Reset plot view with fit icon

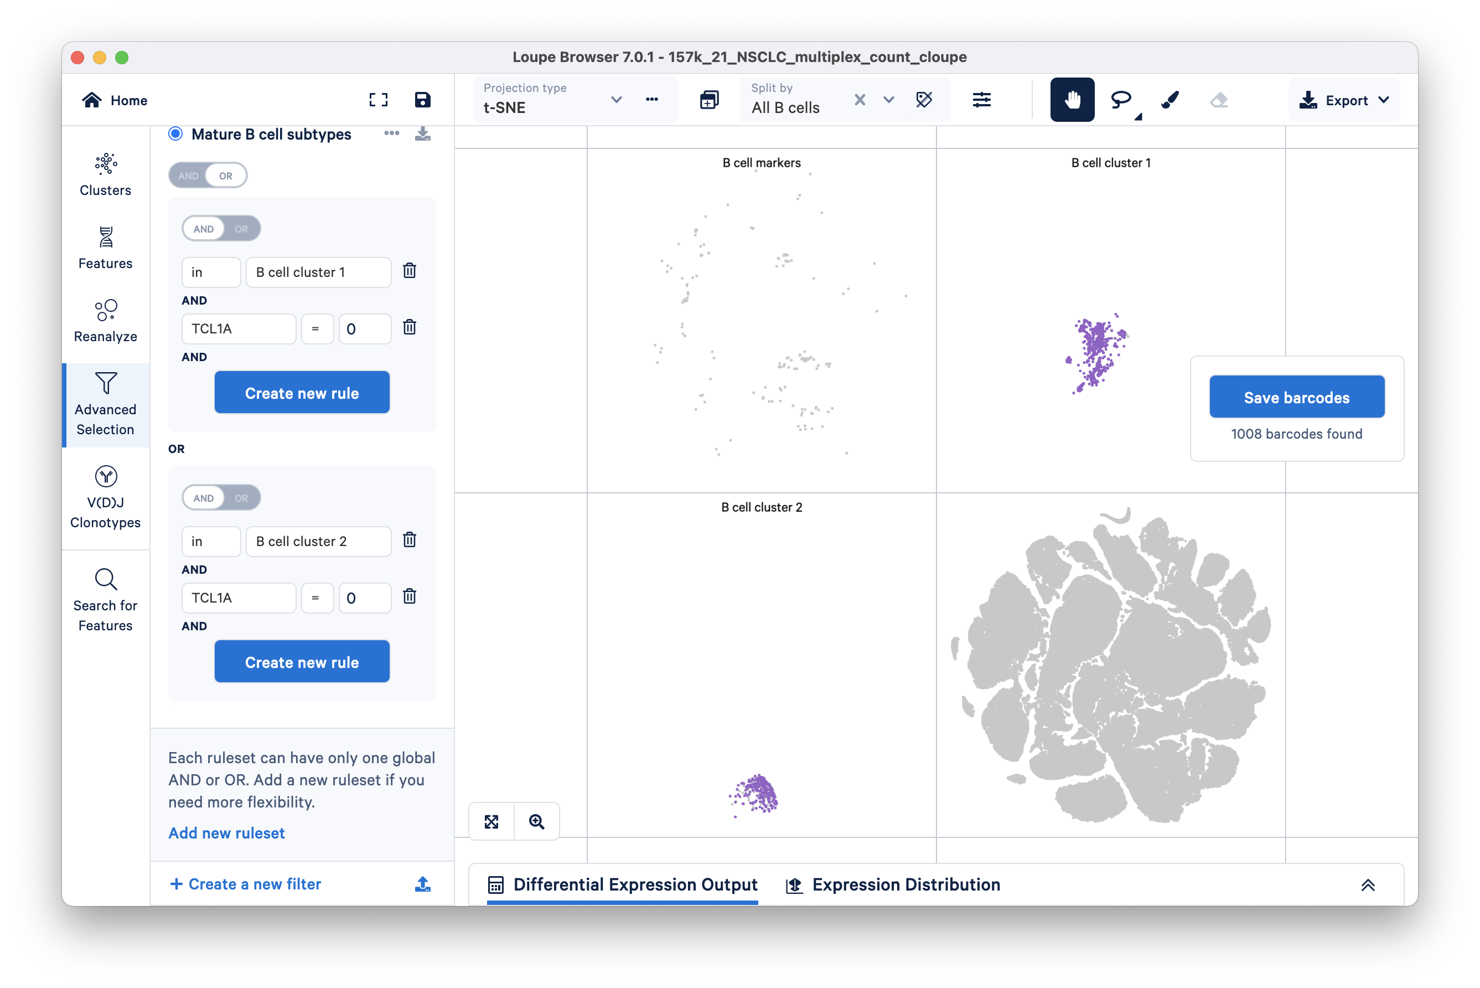click(x=491, y=822)
